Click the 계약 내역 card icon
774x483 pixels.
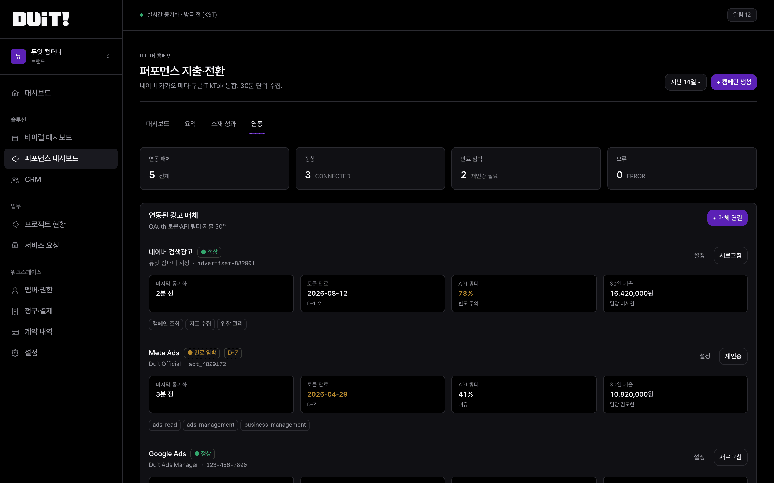click(x=15, y=332)
